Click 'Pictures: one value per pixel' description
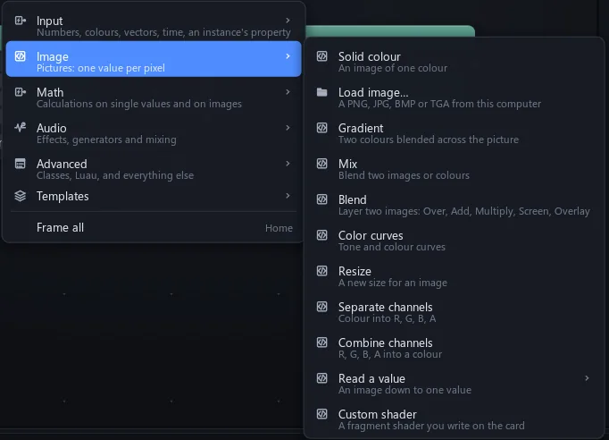609x440 pixels. coord(101,68)
